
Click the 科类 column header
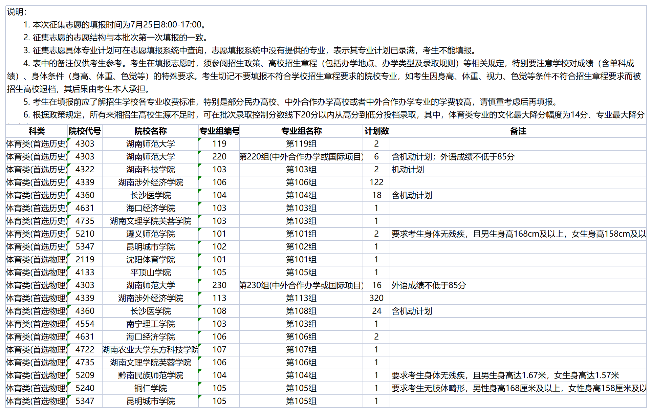click(37, 131)
